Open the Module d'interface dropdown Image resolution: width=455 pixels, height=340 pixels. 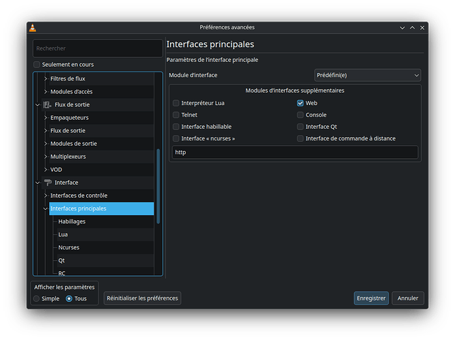click(x=368, y=75)
